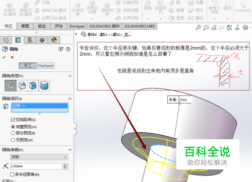Click the FilletXpert button
252x182 pixels.
pyautogui.click(x=45, y=66)
